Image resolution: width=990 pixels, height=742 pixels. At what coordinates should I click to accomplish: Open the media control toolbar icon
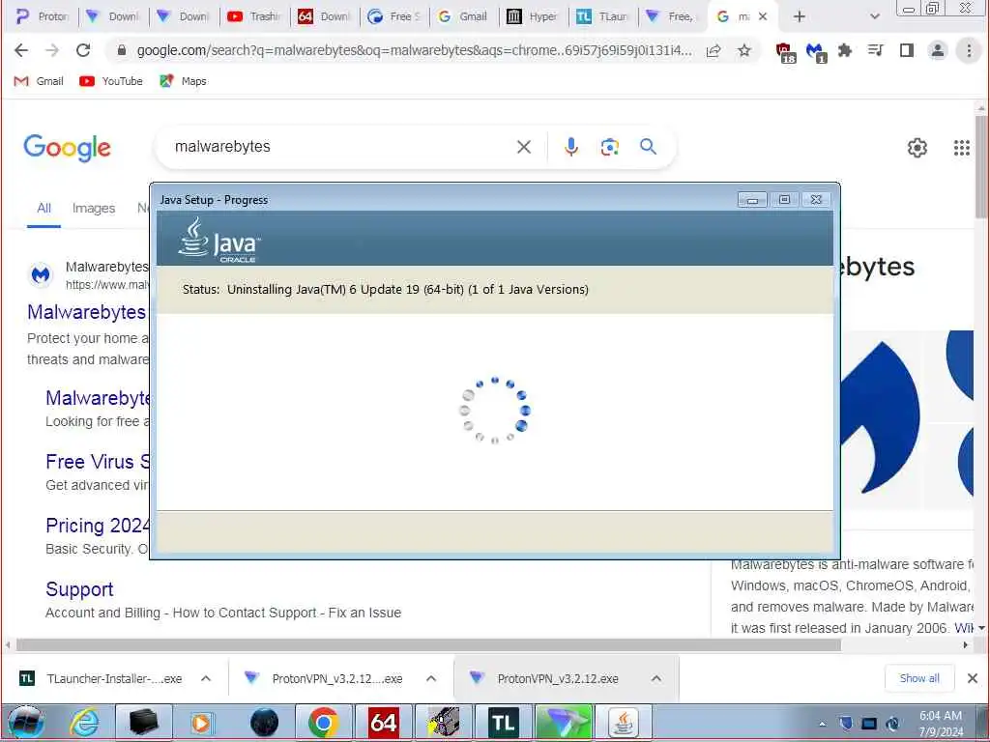tap(875, 50)
